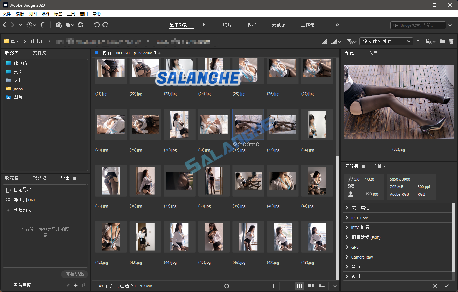Open the 按文件名排序 sort dropdown

click(x=386, y=41)
